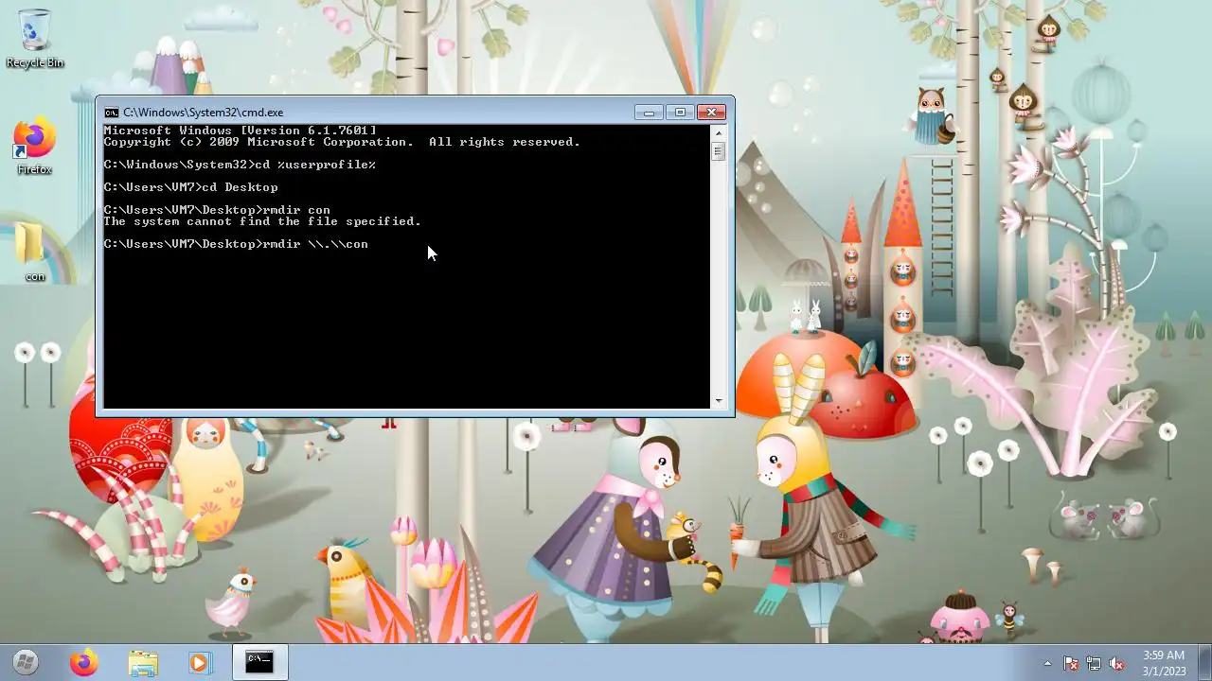Open the clock showing 3:59 AM

click(1164, 663)
